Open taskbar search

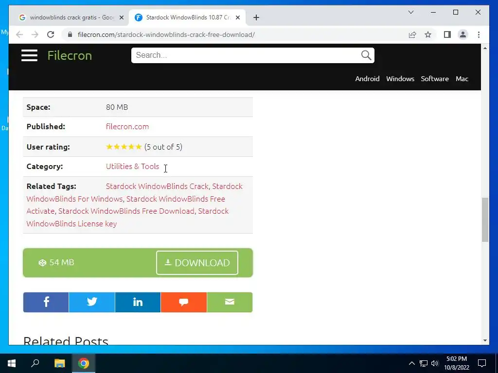pyautogui.click(x=35, y=363)
